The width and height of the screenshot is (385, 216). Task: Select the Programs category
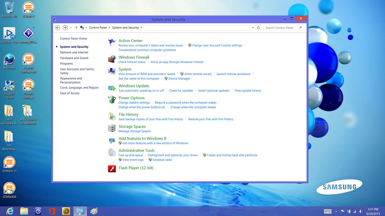pos(66,64)
